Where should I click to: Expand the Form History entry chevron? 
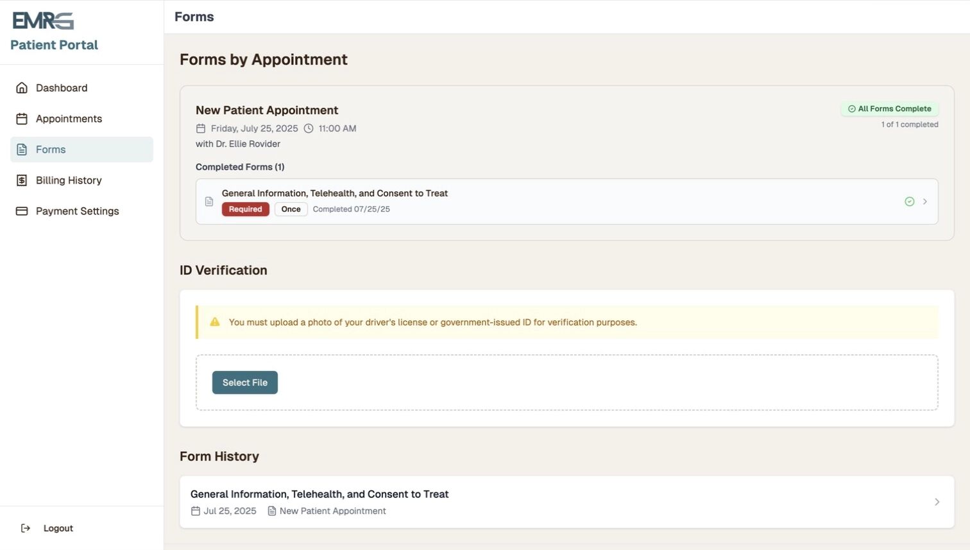click(x=937, y=502)
